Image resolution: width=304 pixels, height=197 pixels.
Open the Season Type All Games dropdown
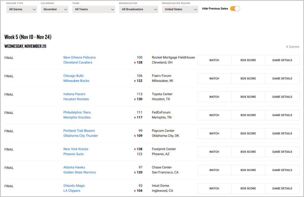click(22, 9)
